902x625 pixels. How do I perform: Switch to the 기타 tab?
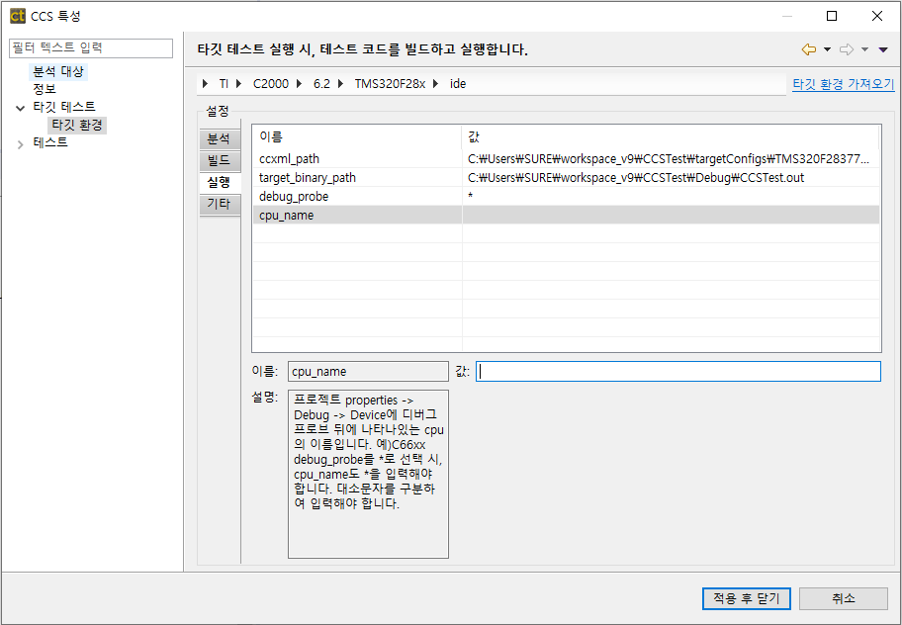tap(220, 204)
